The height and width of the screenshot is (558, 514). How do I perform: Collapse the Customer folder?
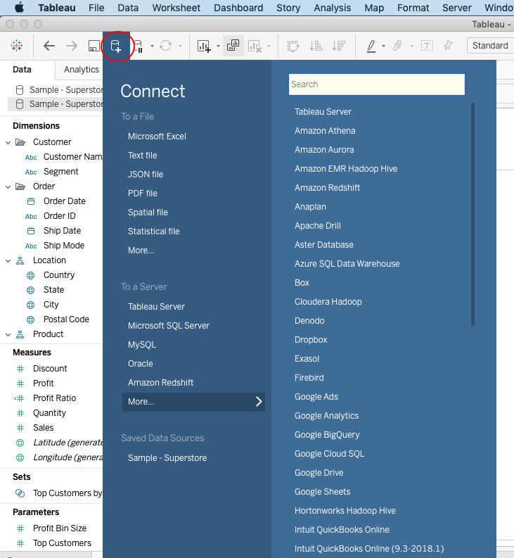[8, 142]
